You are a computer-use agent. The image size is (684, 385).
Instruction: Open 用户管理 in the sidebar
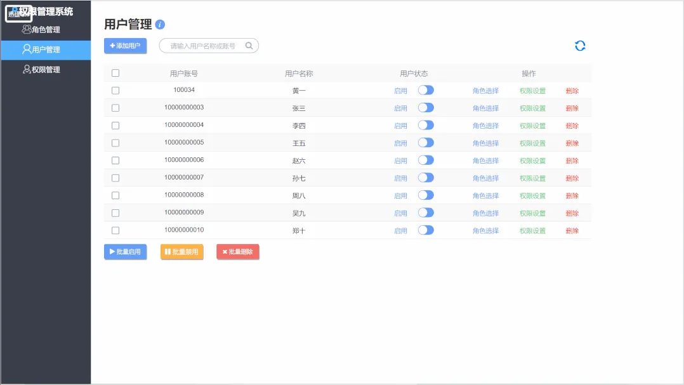tap(46, 49)
